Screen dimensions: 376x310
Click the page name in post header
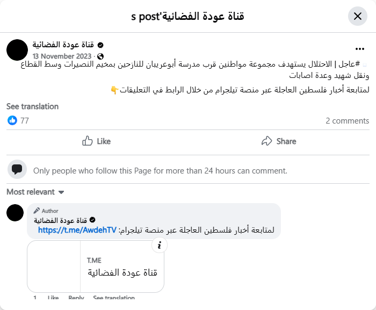[x=63, y=45]
